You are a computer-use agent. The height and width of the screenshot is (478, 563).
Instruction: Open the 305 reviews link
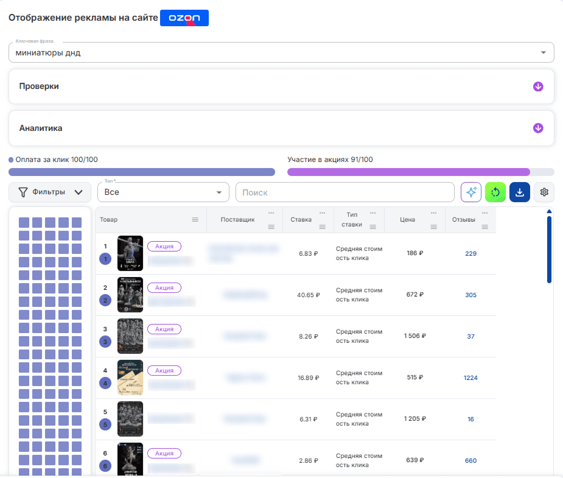pos(470,295)
